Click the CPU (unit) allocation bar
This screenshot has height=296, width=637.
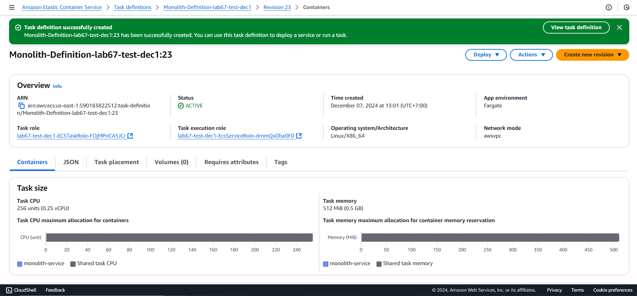[x=180, y=238]
